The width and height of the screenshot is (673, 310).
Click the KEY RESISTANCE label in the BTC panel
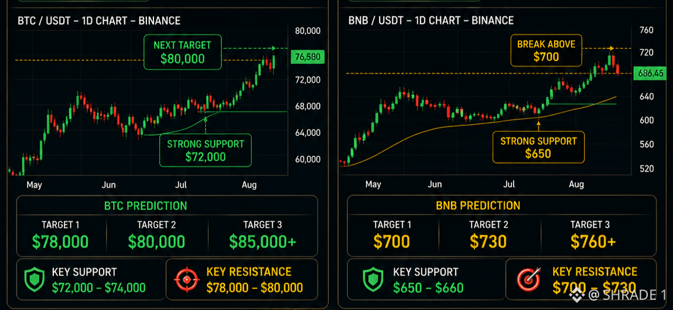click(x=249, y=272)
